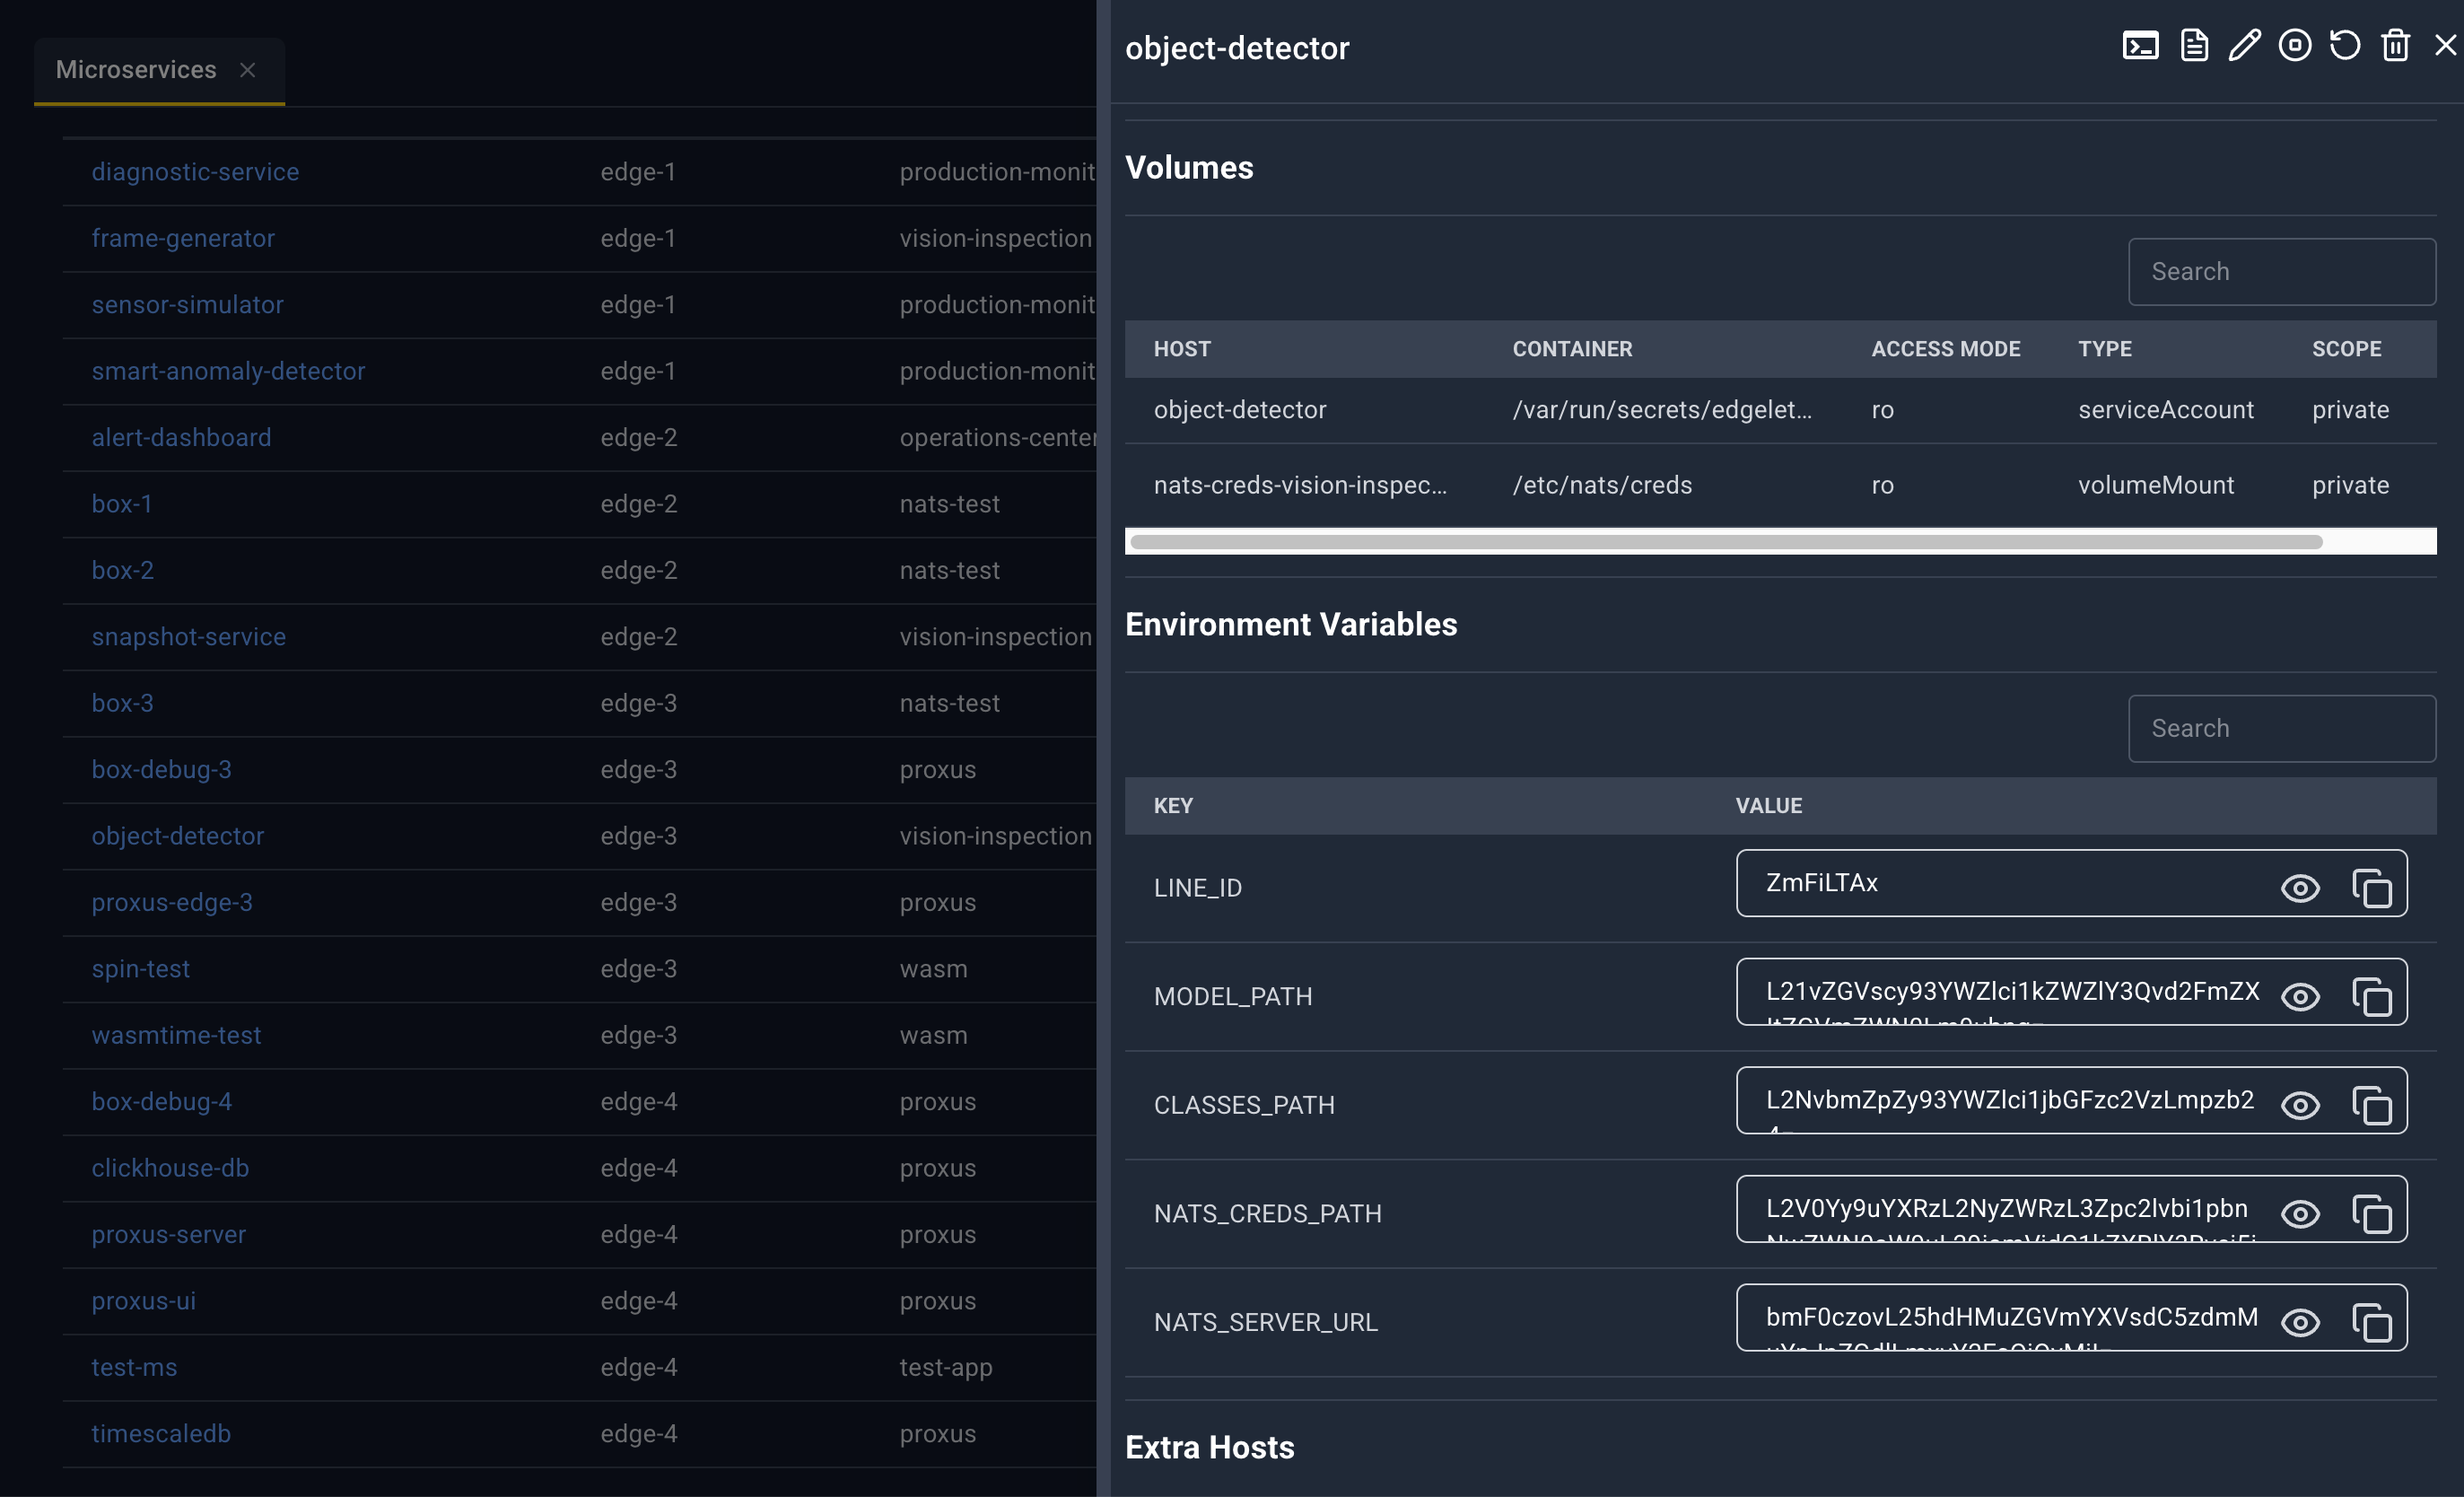Sort volumes by ACCESS MODE header

coord(1946,349)
